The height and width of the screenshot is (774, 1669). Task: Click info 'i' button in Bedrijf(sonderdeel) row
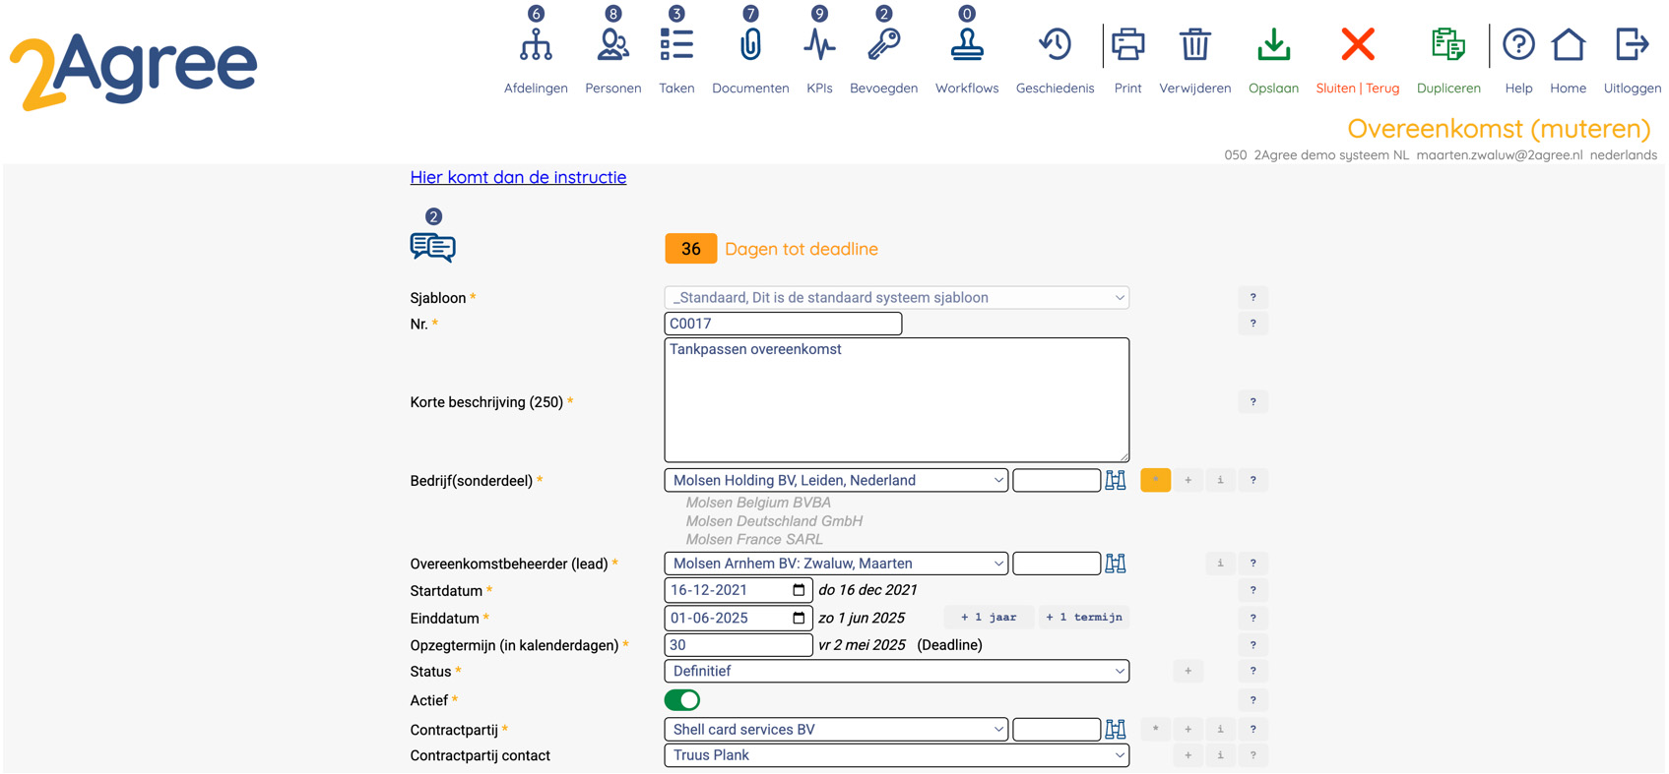[1220, 480]
